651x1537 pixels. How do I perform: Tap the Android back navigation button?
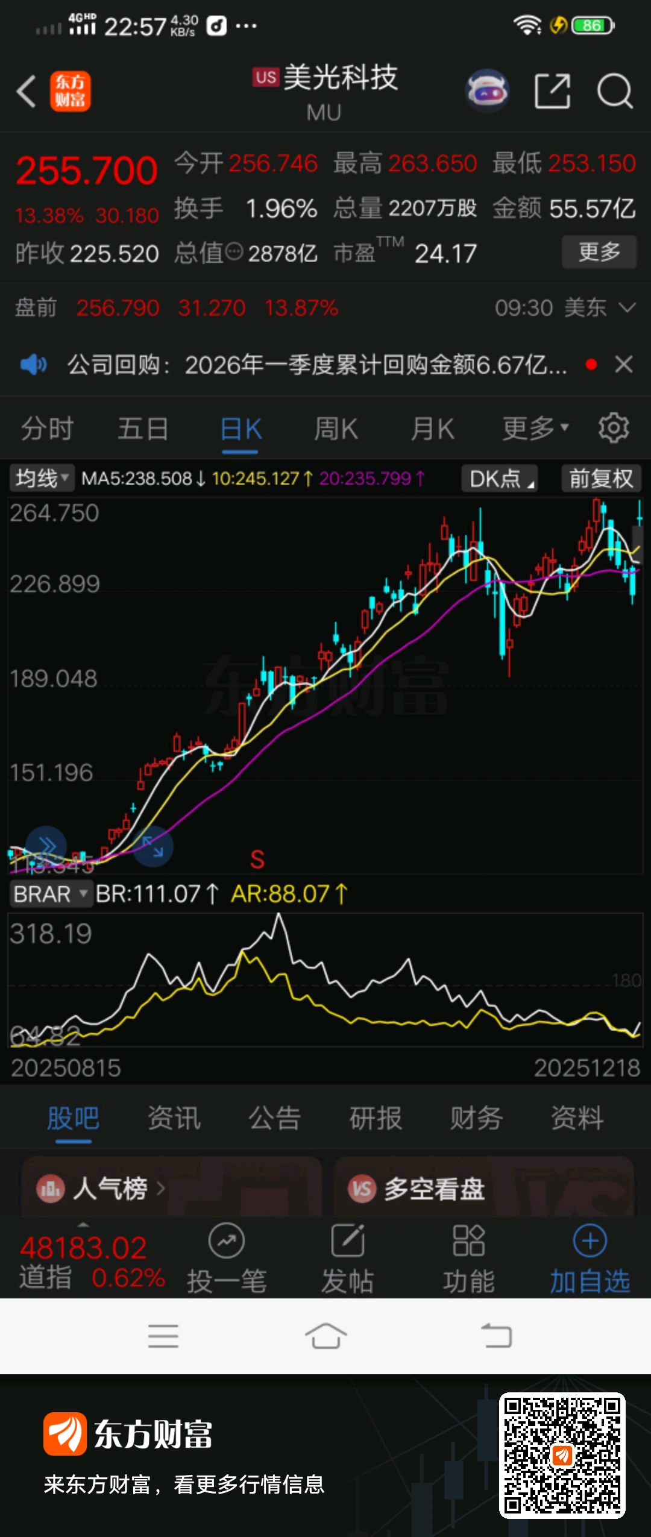[x=497, y=1336]
